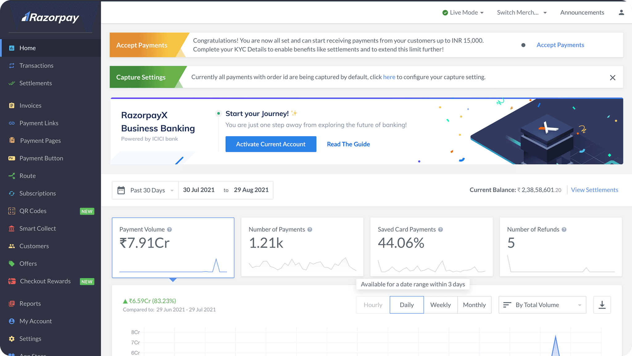Screen dimensions: 632x356
Task: Open the View Settlements link
Action: 594,190
